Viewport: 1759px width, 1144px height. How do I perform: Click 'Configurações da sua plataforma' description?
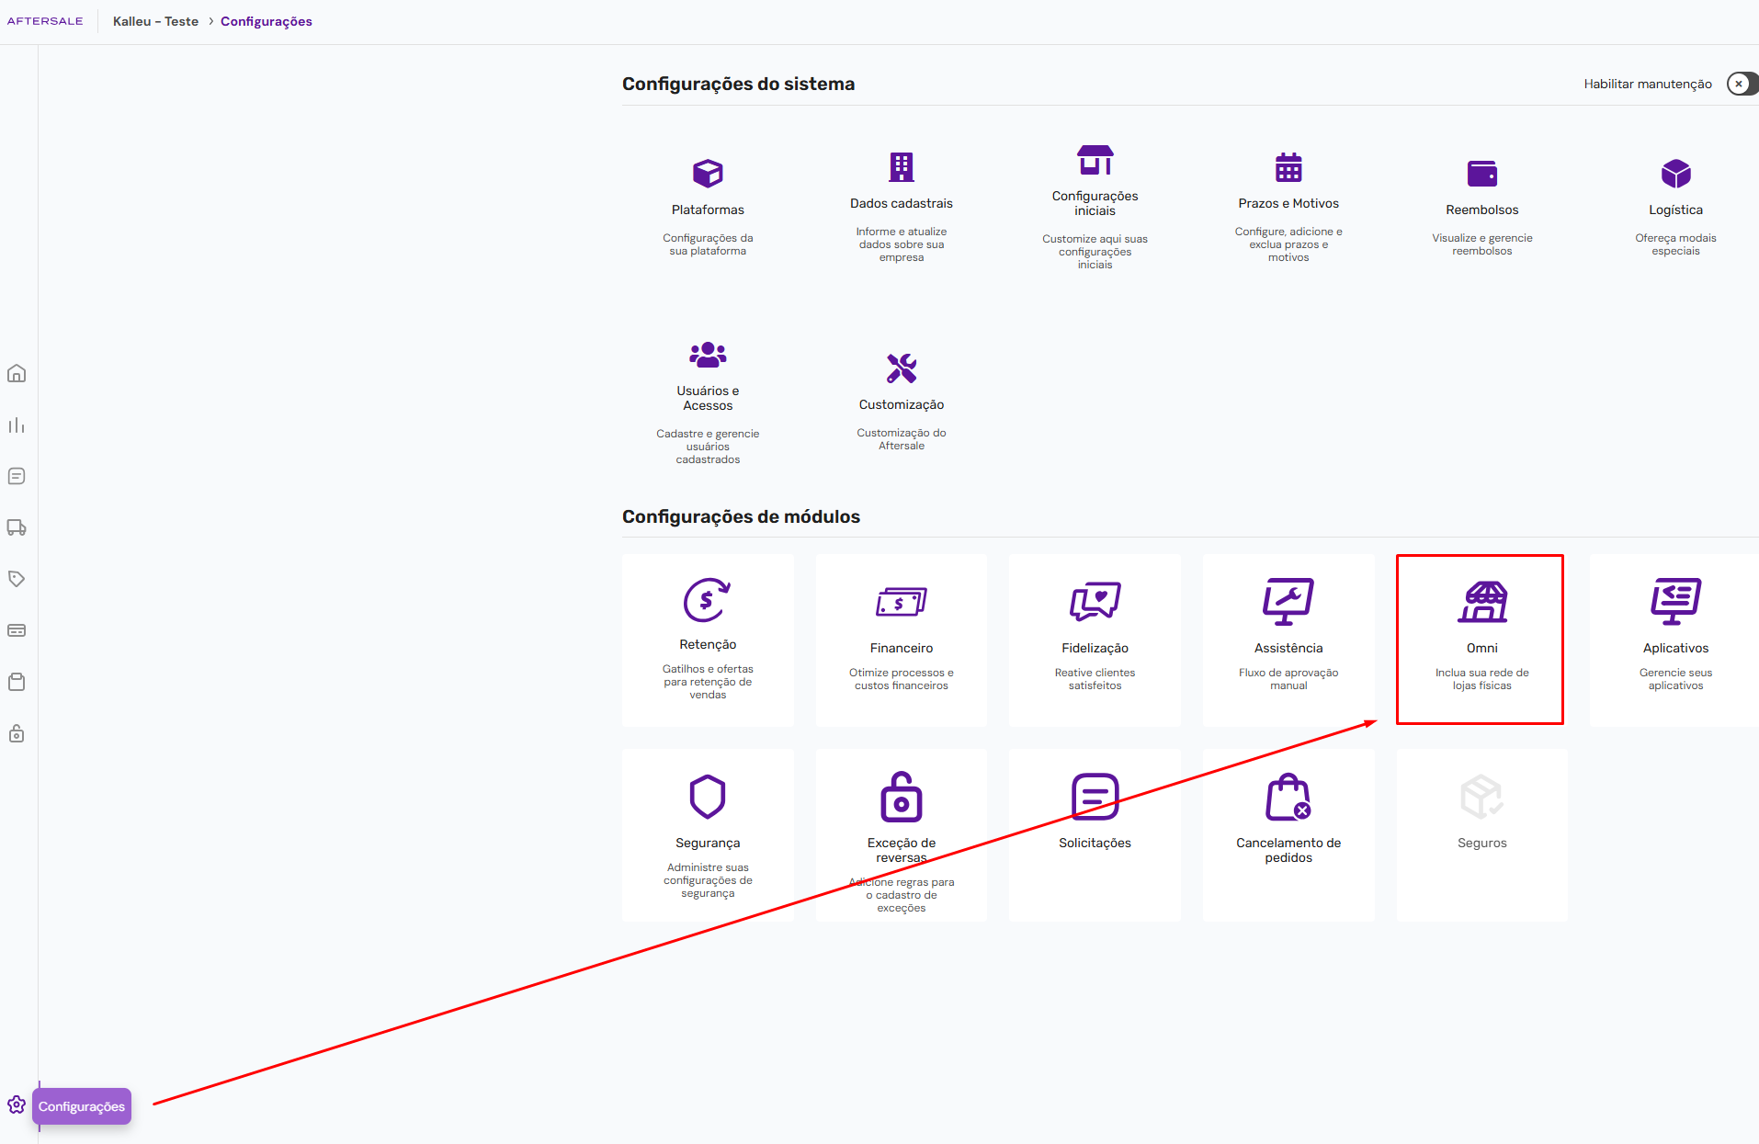point(708,244)
